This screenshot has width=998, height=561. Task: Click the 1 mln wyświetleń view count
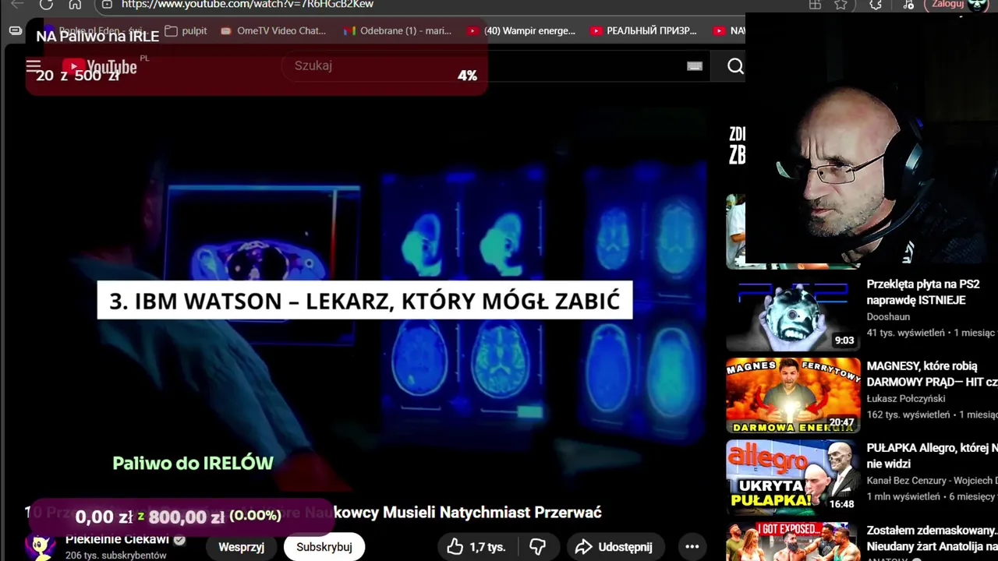904,496
